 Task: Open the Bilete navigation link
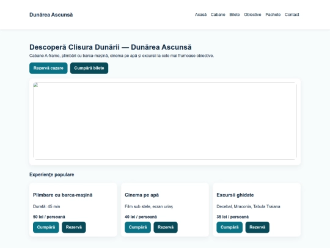235,15
